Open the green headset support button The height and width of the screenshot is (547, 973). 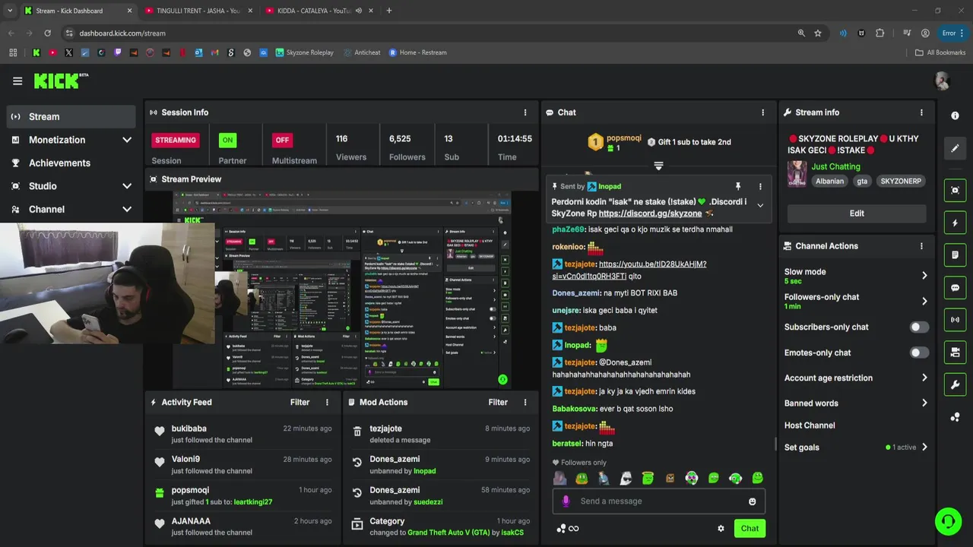(948, 521)
